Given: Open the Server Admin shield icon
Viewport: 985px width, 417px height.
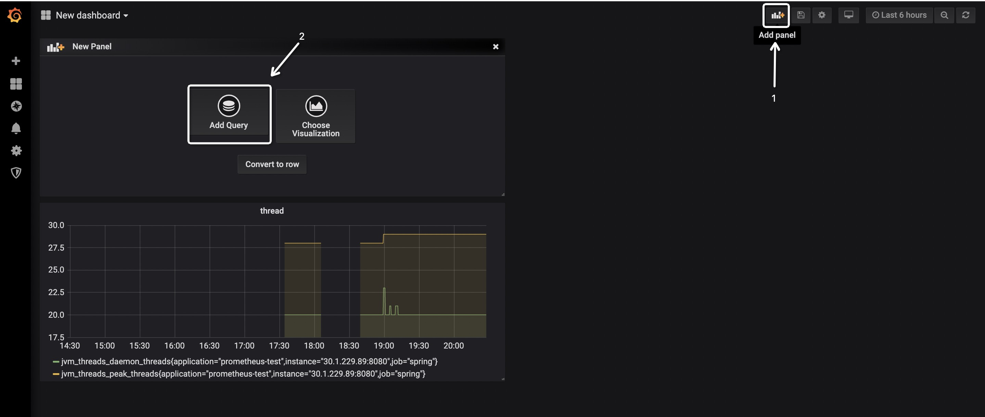Looking at the screenshot, I should click(16, 173).
